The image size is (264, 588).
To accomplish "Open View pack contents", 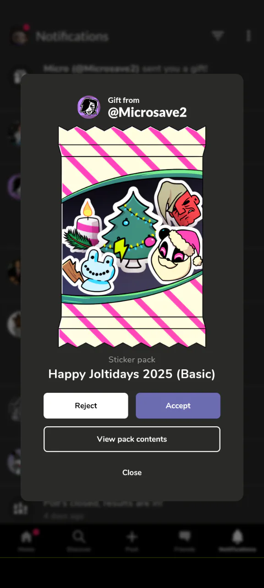I will pos(132,439).
